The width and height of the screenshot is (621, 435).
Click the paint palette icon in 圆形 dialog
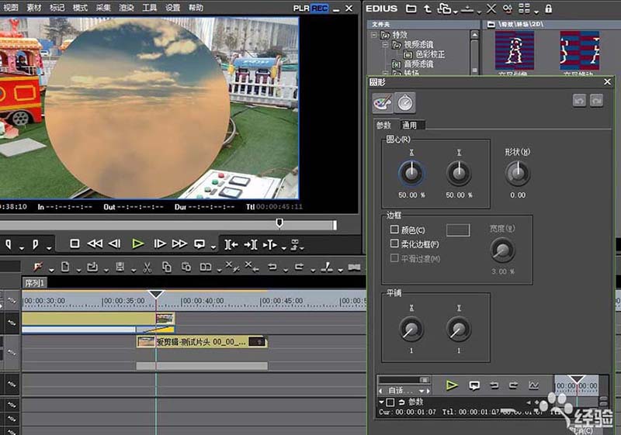click(x=383, y=102)
